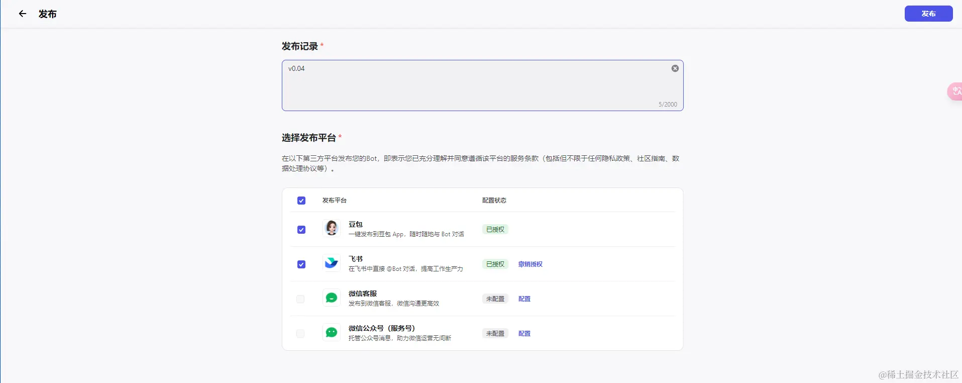This screenshot has width=962, height=383.
Task: Click the 微信客服 platform name
Action: pyautogui.click(x=363, y=294)
